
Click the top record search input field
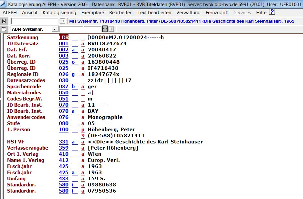coord(35,21)
